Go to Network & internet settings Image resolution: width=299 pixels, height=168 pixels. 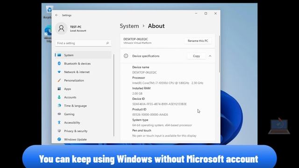[x=83, y=72]
